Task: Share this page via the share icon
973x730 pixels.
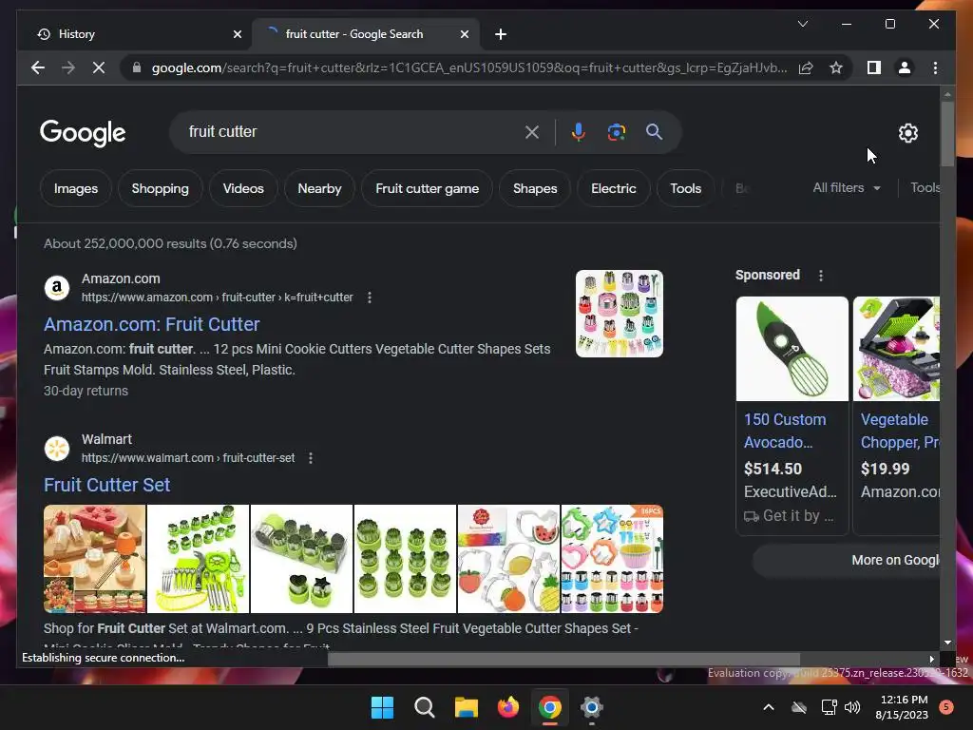Action: [x=806, y=67]
